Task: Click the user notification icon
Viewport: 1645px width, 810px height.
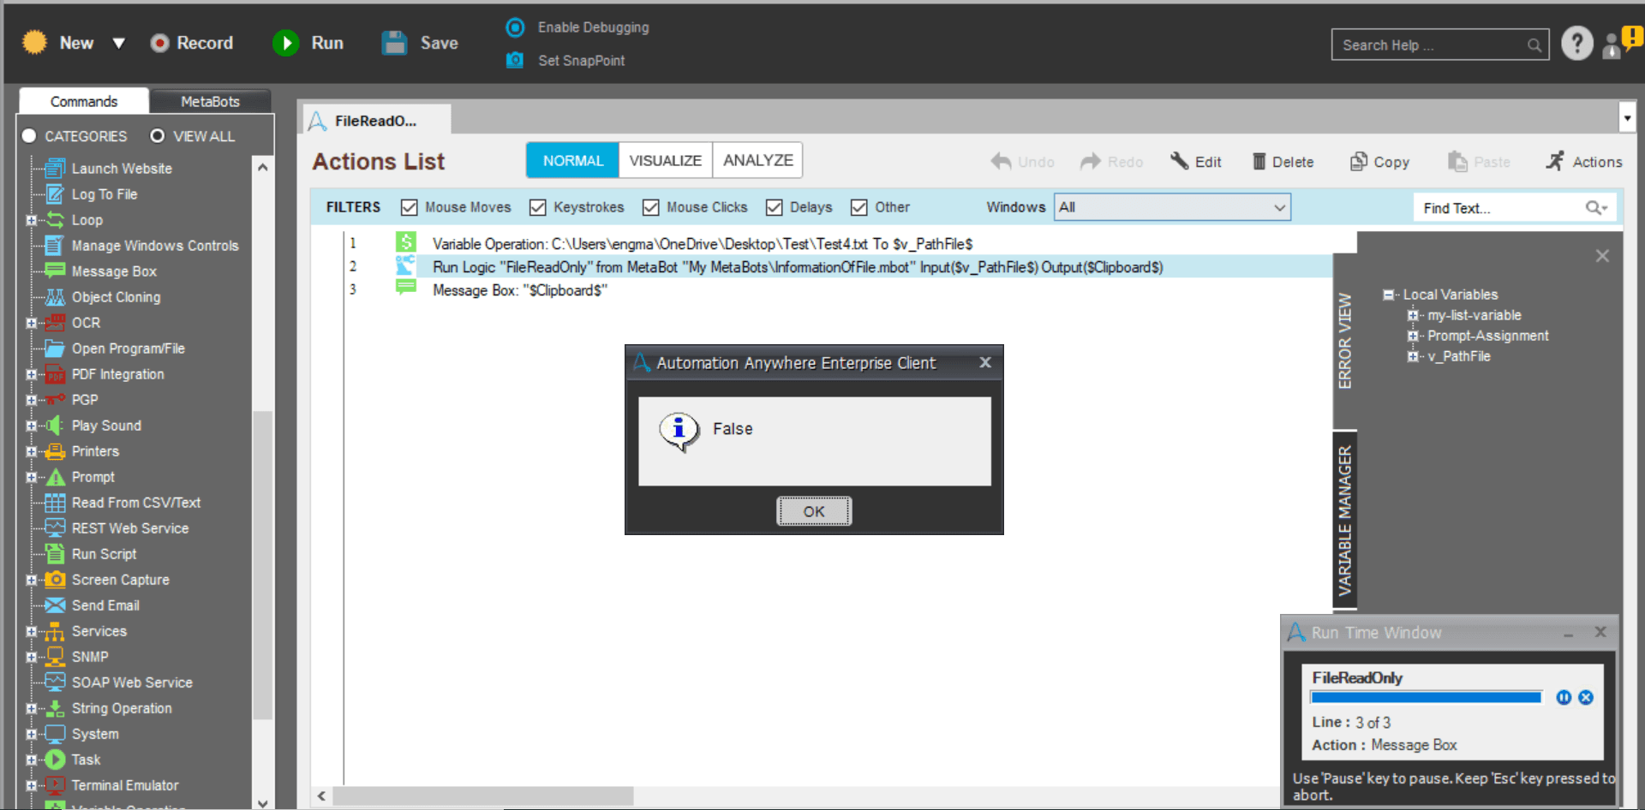Action: pyautogui.click(x=1621, y=43)
